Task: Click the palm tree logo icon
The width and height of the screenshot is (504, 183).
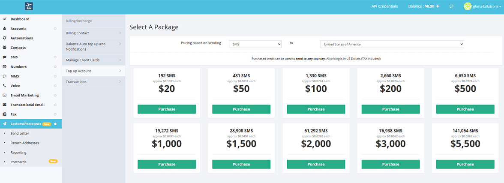Action: (x=29, y=6)
